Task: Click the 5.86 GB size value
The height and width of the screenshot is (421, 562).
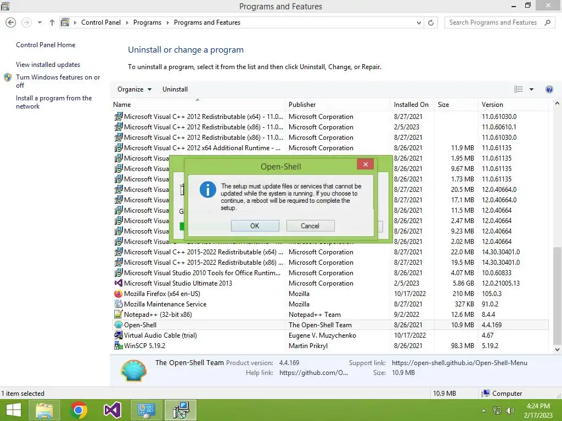Action: pyautogui.click(x=463, y=283)
